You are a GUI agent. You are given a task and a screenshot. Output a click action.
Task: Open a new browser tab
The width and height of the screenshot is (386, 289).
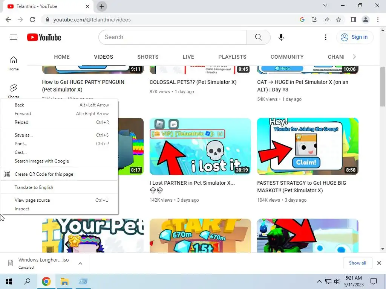(x=102, y=6)
